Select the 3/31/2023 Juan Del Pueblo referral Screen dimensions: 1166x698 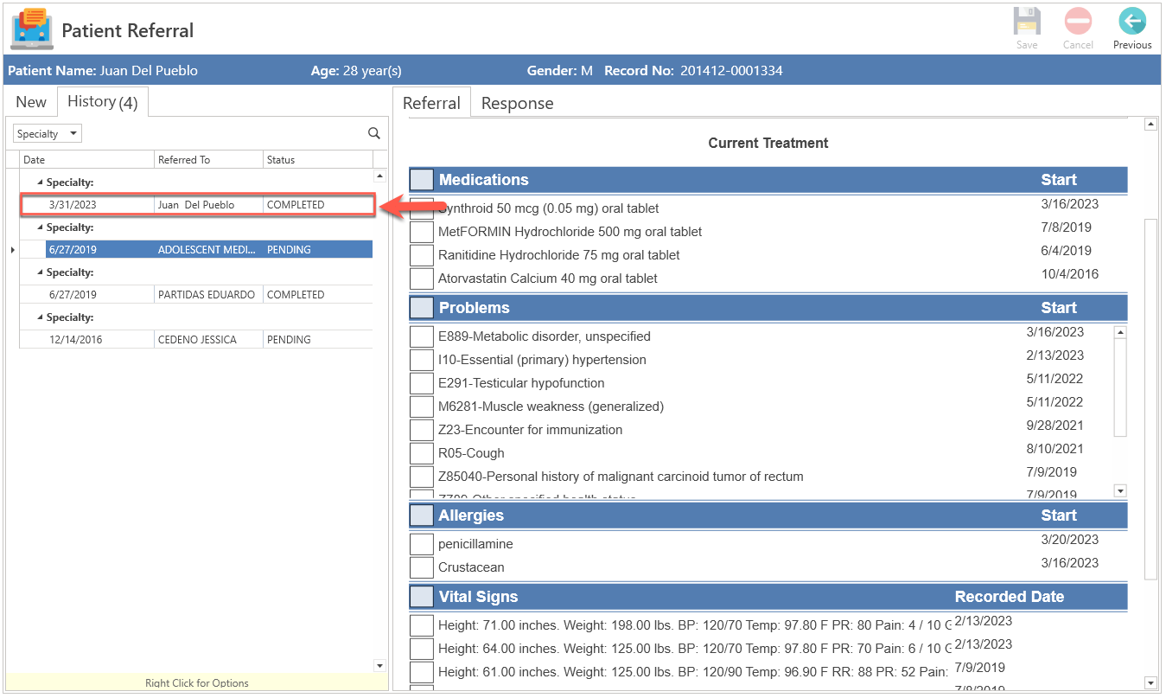pos(196,205)
